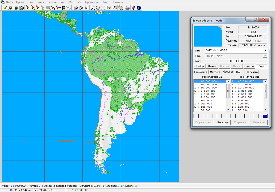
Task: Click the Выбор button
Action: point(200,66)
